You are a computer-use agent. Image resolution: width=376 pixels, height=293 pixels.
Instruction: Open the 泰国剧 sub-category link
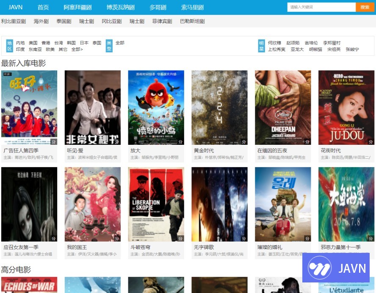click(64, 21)
